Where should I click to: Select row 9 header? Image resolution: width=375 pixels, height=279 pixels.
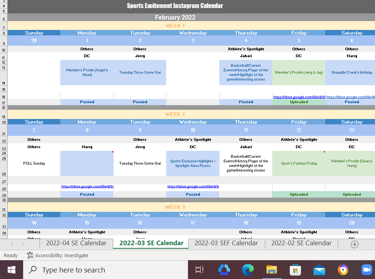coord(3,40)
